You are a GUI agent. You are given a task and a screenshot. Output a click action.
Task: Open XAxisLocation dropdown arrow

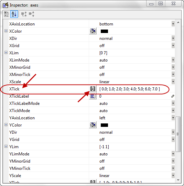pos(173,24)
